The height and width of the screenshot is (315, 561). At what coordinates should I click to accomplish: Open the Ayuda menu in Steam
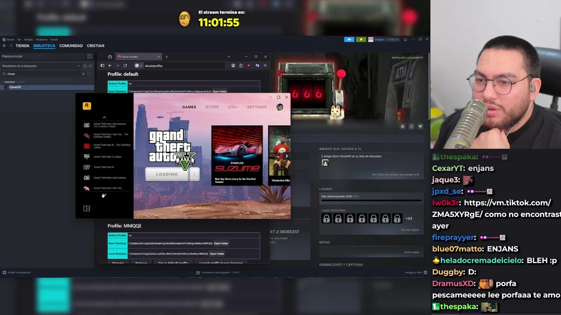click(54, 39)
